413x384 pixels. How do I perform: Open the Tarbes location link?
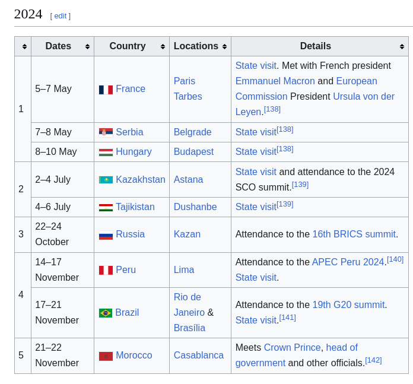point(188,96)
